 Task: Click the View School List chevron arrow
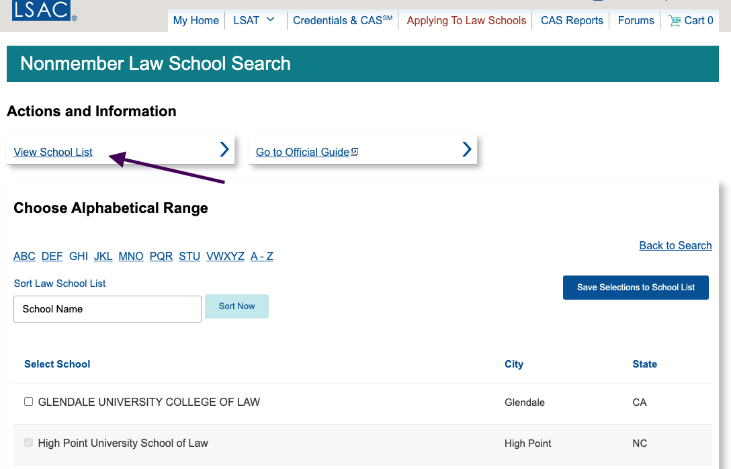(x=224, y=149)
